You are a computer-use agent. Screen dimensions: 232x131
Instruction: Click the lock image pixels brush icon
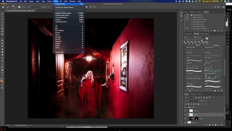point(191,104)
